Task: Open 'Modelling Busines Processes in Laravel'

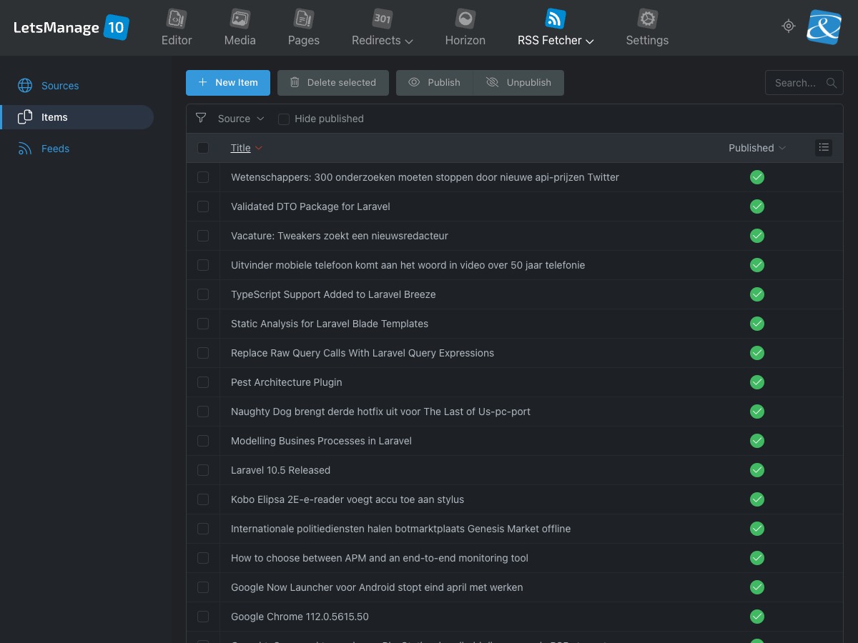Action: pos(321,441)
